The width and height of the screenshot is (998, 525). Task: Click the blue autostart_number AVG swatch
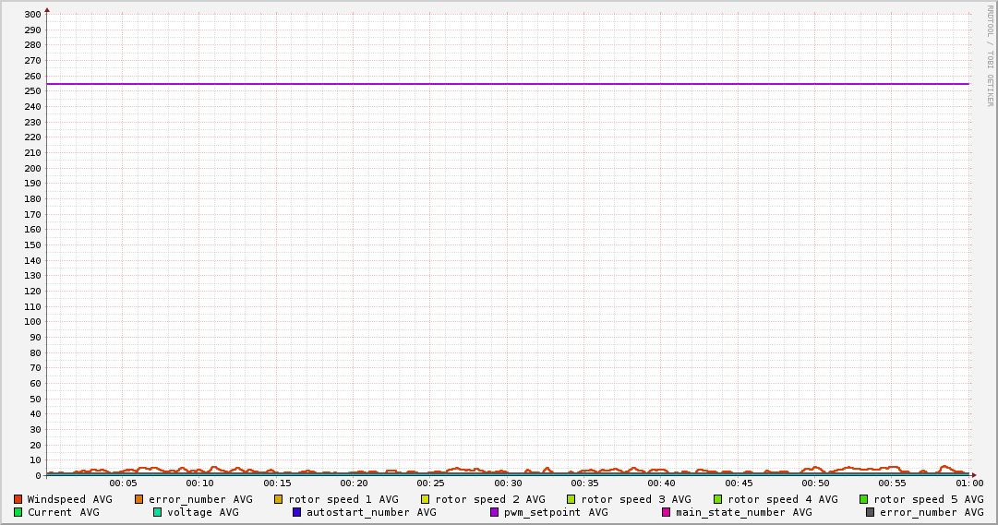click(x=296, y=512)
